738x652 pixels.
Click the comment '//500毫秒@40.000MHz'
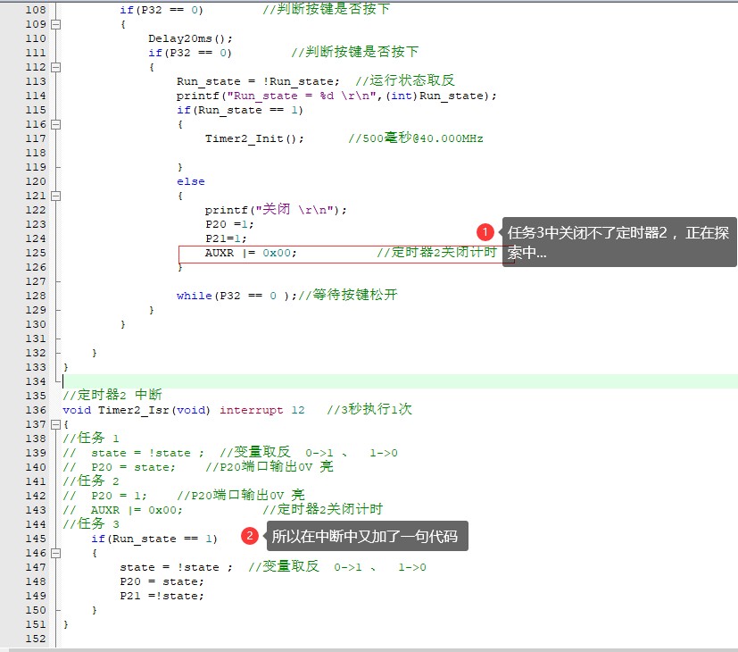click(x=416, y=138)
